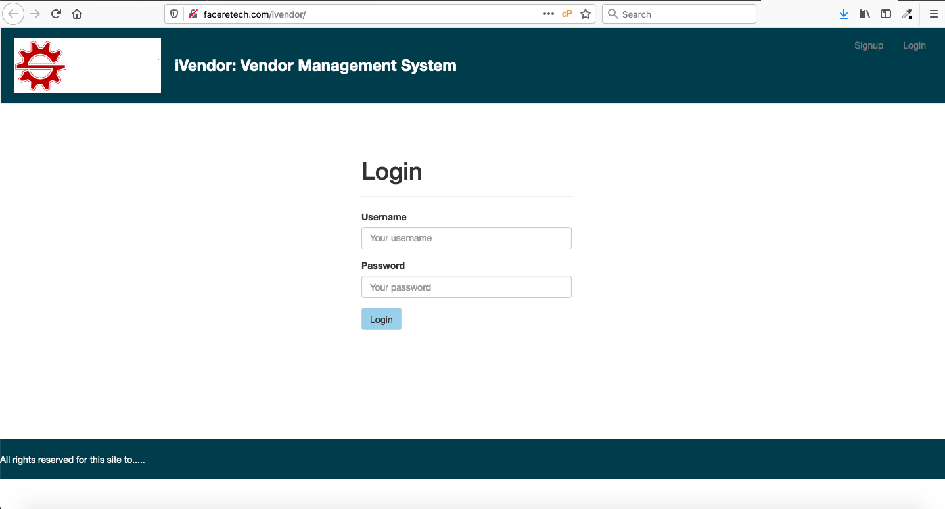Toggle the browser sidebar view

click(x=886, y=14)
